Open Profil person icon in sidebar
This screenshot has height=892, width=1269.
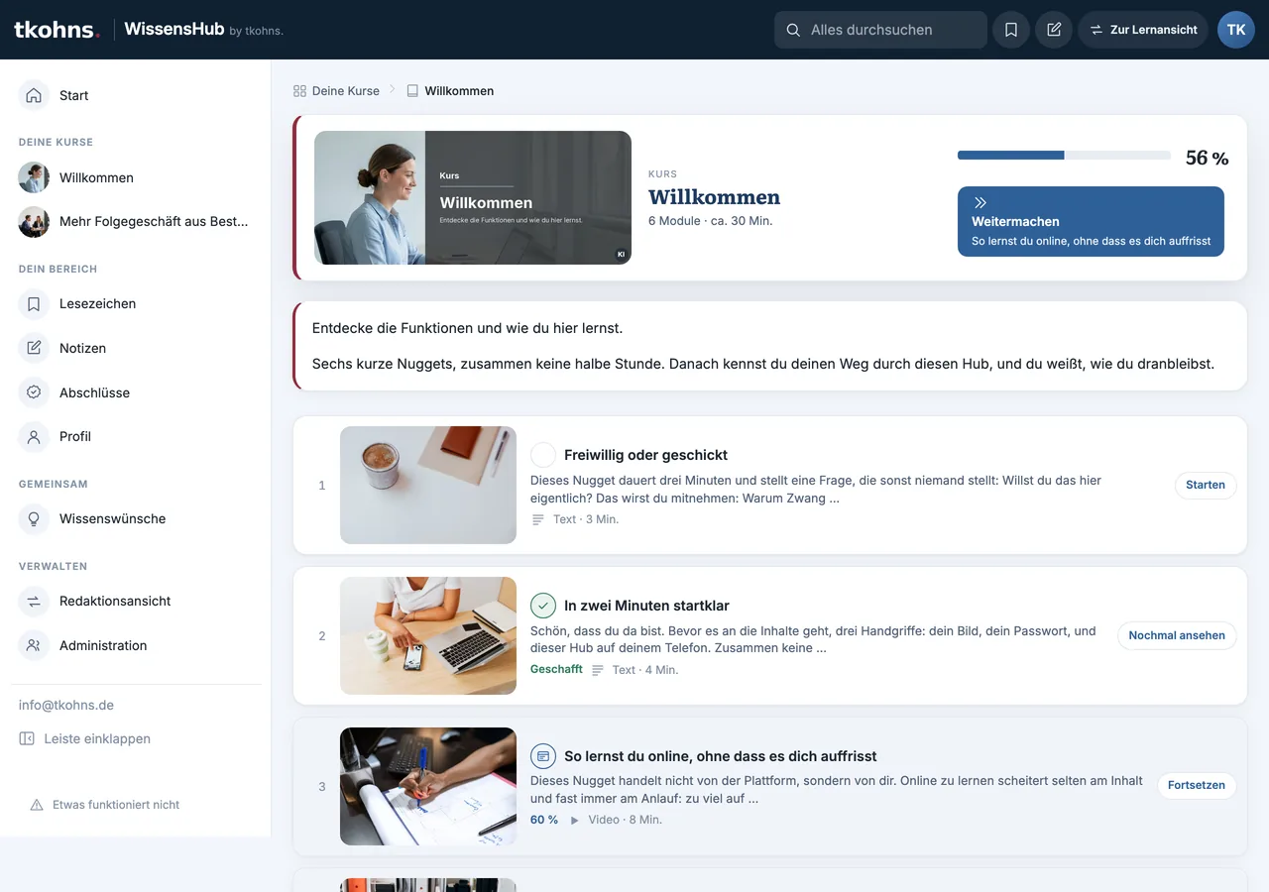(34, 436)
